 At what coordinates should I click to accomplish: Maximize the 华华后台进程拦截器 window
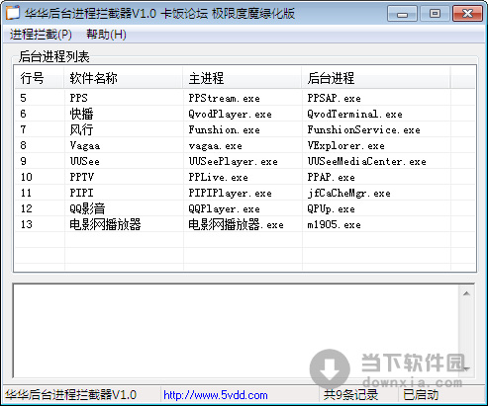[435, 14]
